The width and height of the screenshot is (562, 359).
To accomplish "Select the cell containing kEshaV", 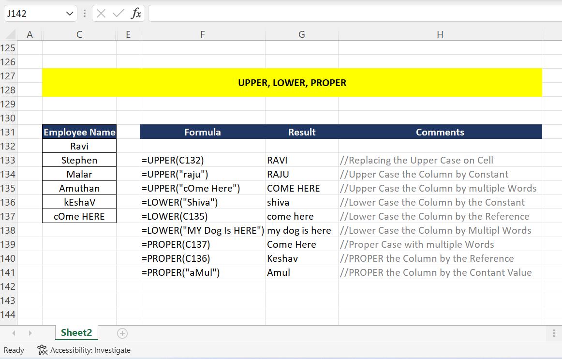I will (79, 202).
